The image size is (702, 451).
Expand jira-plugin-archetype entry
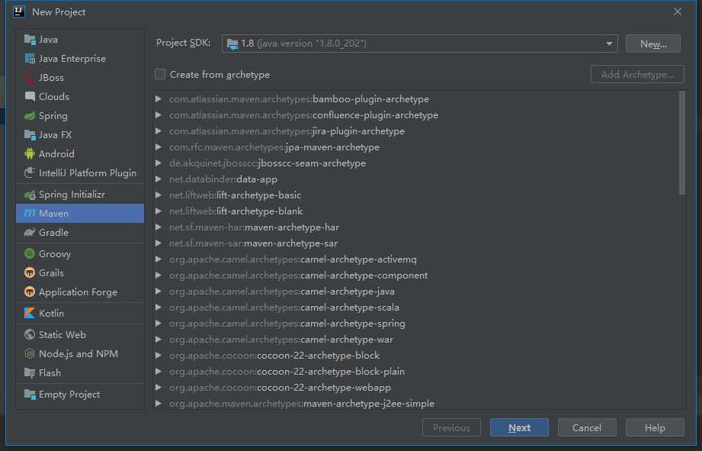[x=159, y=131]
